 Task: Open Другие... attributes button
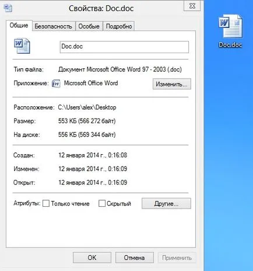click(166, 204)
